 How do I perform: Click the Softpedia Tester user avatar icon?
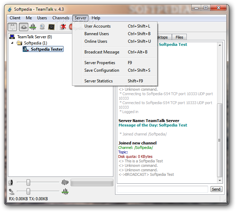[26, 49]
